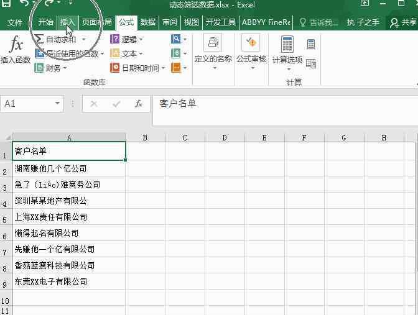Image resolution: width=418 pixels, height=315 pixels.
Task: Switch to the View (视图) tab
Action: click(192, 22)
